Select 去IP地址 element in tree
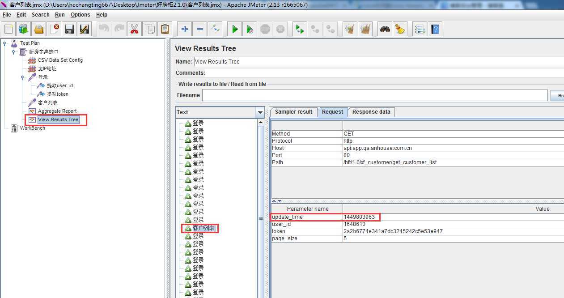This screenshot has height=298, width=564. 47,68
